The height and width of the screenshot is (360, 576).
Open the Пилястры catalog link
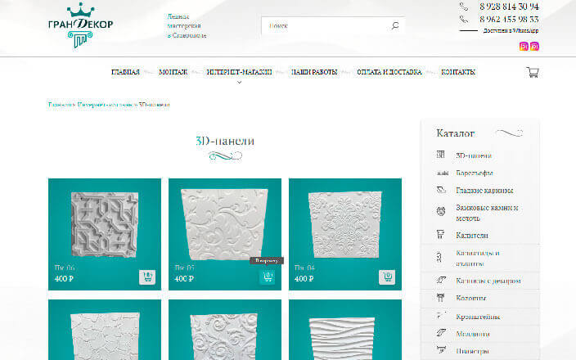pyautogui.click(x=472, y=351)
